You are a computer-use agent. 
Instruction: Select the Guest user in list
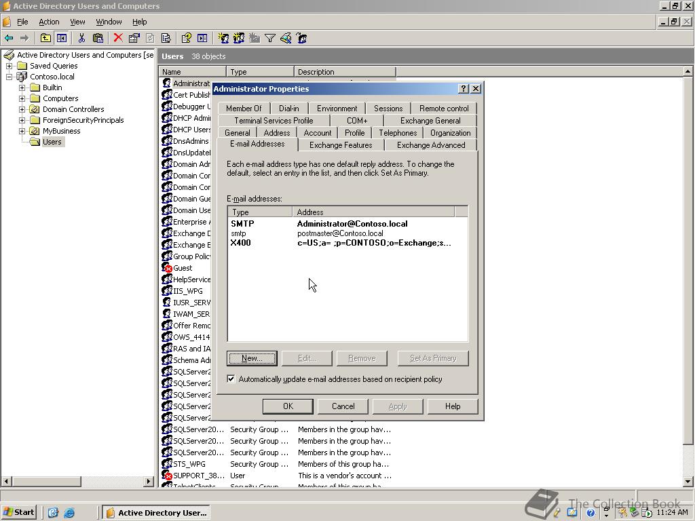(x=183, y=268)
